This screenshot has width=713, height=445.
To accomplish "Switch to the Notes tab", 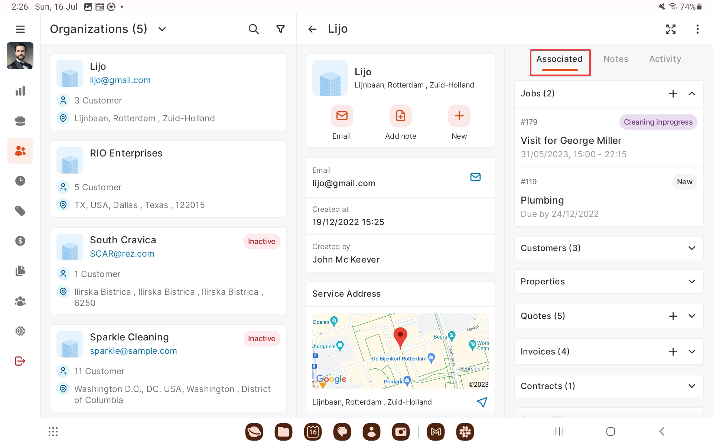I will (x=616, y=59).
